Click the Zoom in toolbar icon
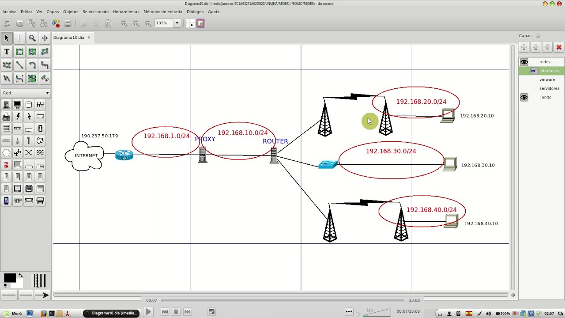Screen dimensions: 565x318 click(124, 23)
